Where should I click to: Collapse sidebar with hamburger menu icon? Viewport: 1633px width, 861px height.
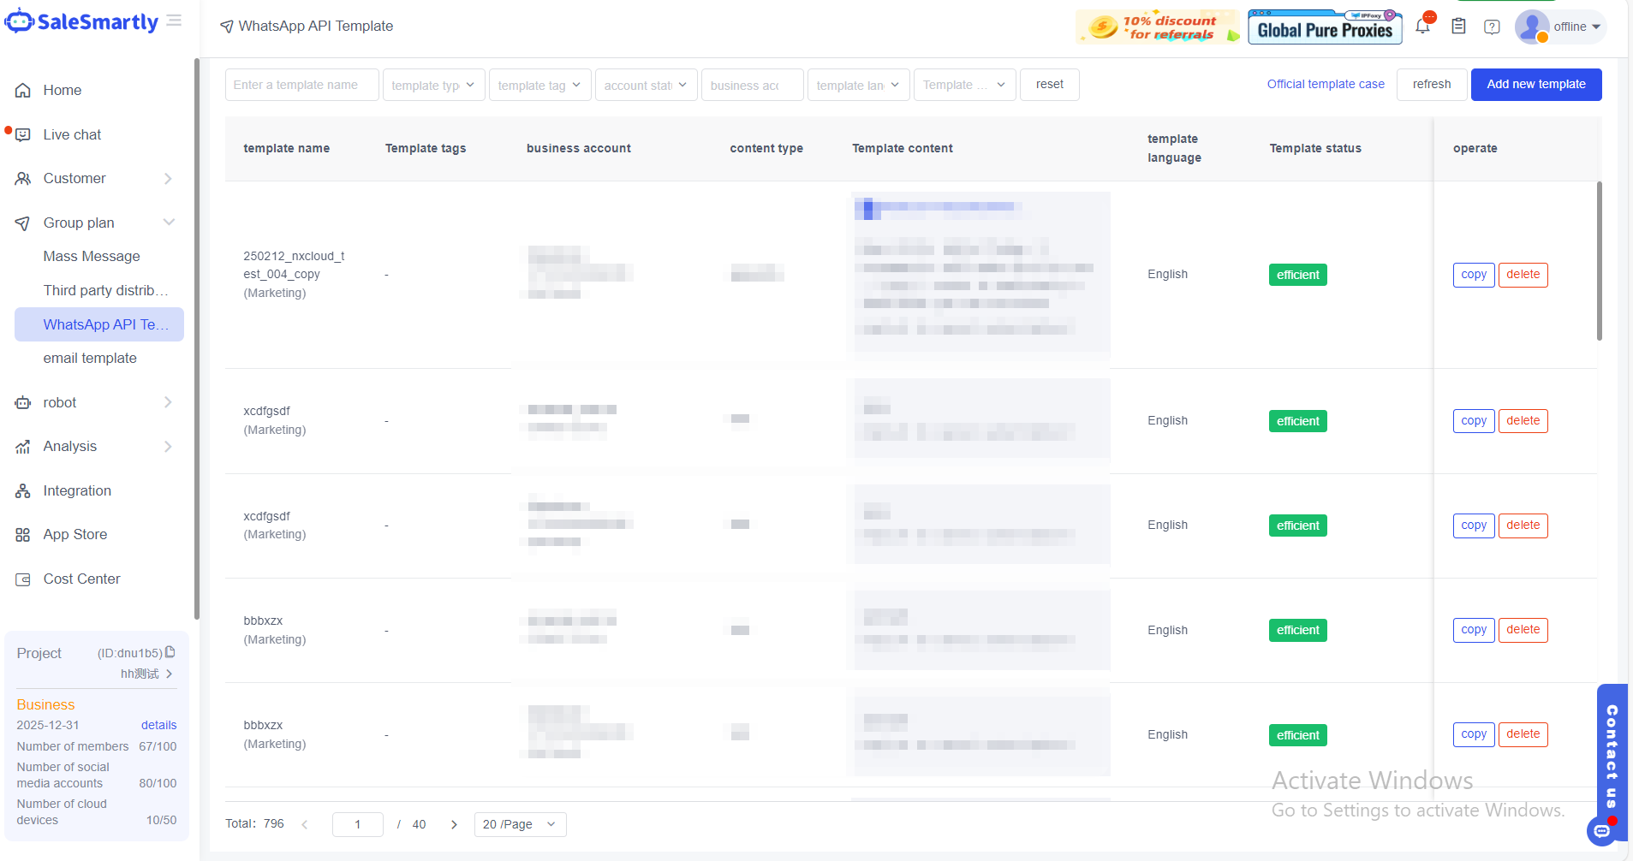point(174,21)
